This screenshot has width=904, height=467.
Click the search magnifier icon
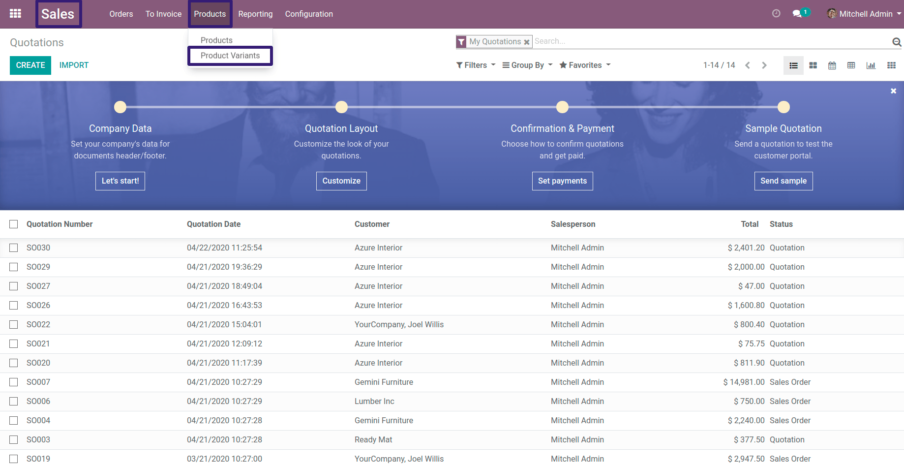(x=897, y=42)
